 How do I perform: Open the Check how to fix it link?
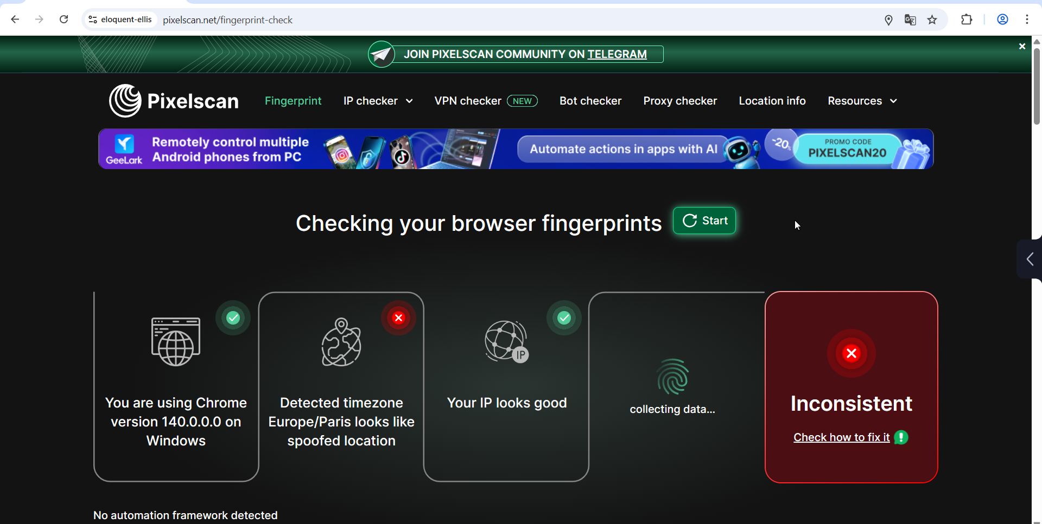(x=842, y=437)
